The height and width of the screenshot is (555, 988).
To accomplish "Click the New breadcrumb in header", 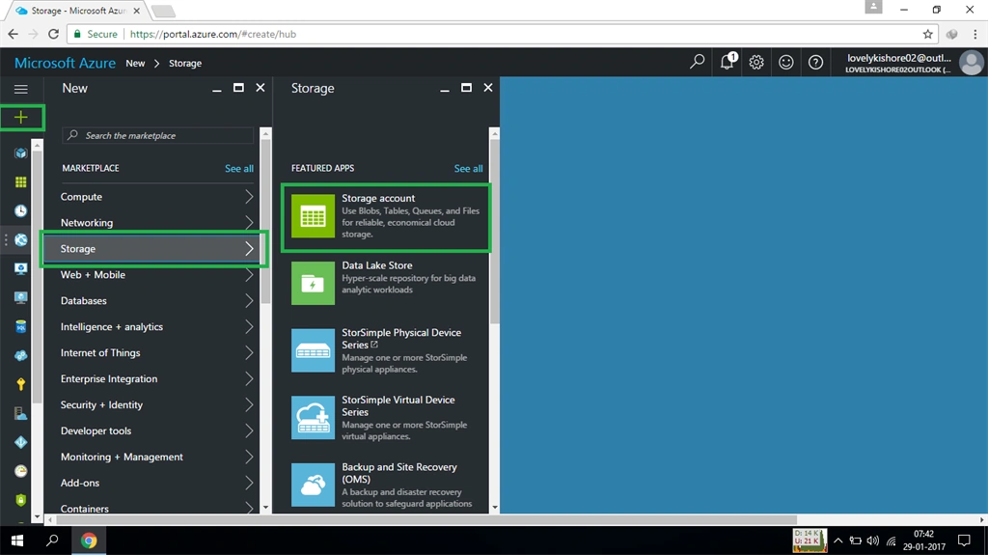I will 135,63.
